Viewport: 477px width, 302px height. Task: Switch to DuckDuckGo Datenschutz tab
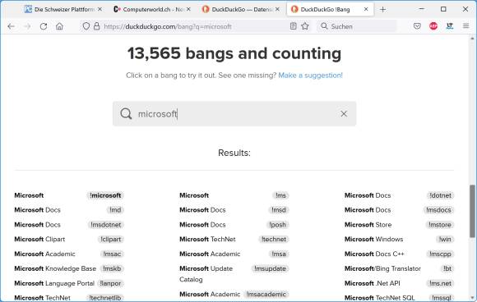(240, 9)
